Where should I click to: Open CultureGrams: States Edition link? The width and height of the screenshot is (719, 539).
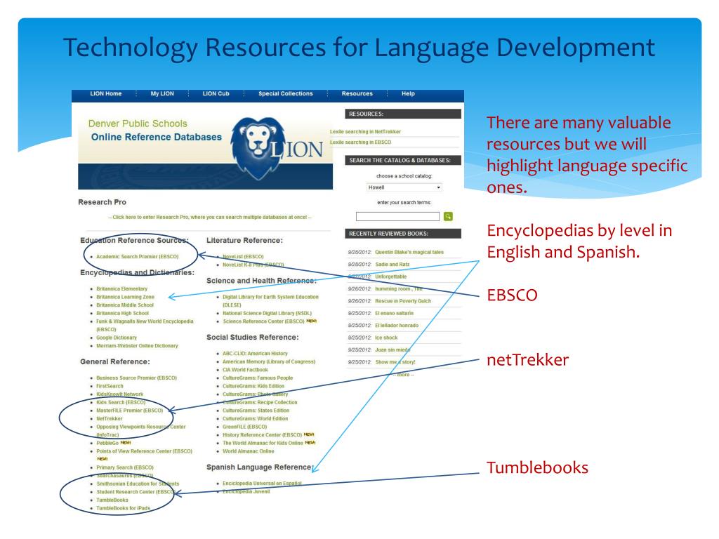(256, 411)
